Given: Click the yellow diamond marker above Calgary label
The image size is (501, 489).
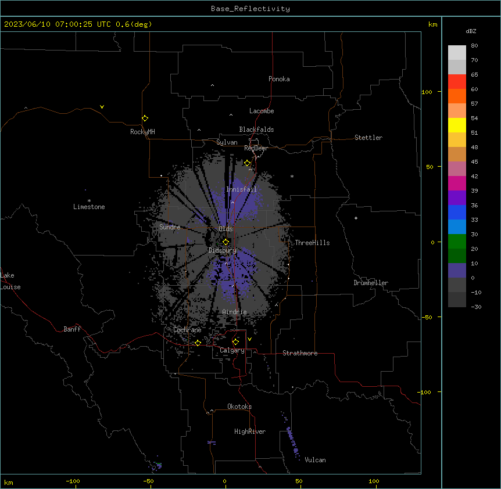Looking at the screenshot, I should pyautogui.click(x=235, y=342).
